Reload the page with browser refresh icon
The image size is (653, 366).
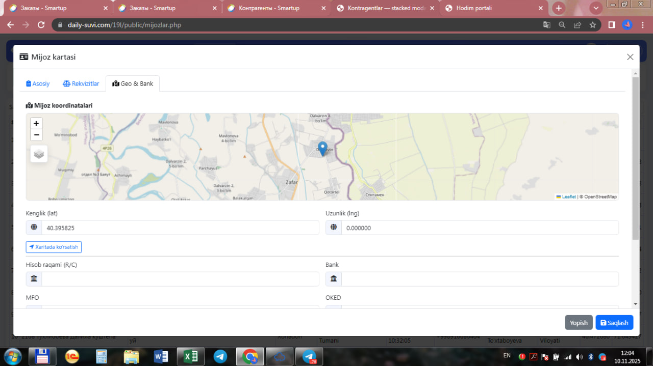pos(41,24)
